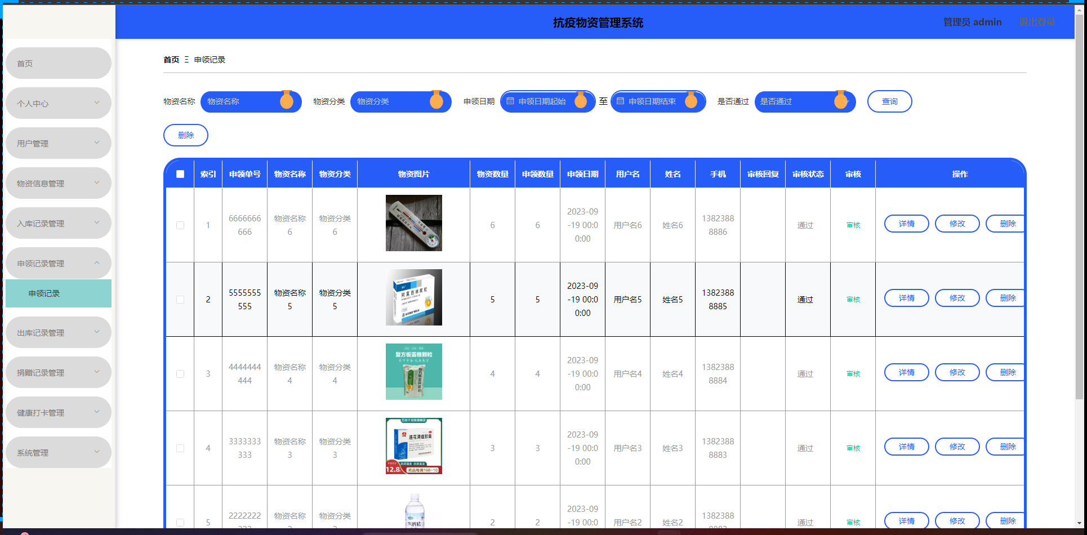Expand the 系统管理 sidebar menu
Image resolution: width=1087 pixels, height=535 pixels.
tap(59, 452)
